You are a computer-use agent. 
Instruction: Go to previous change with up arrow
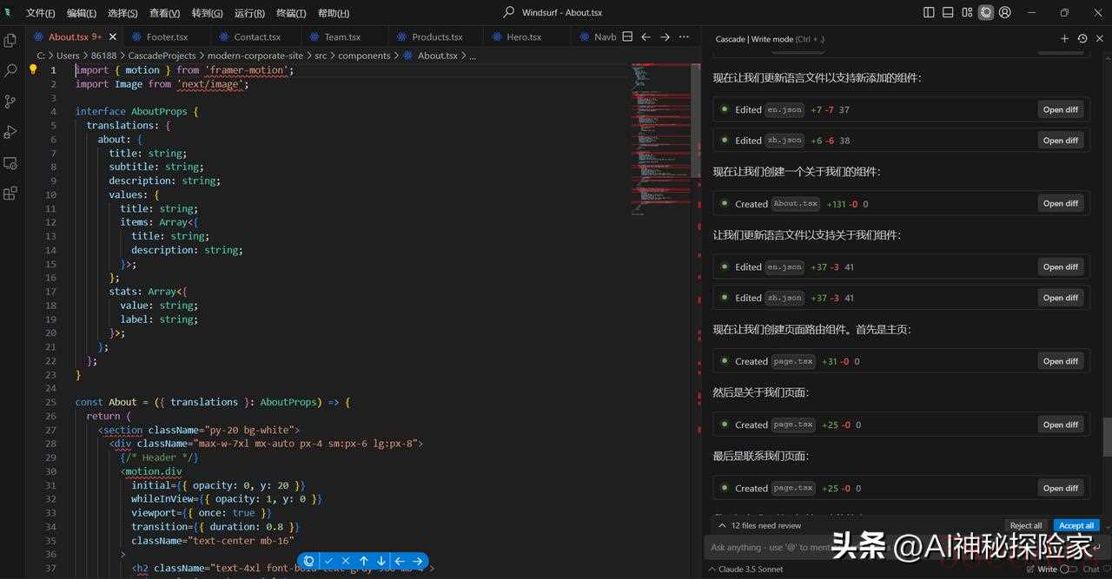tap(364, 561)
